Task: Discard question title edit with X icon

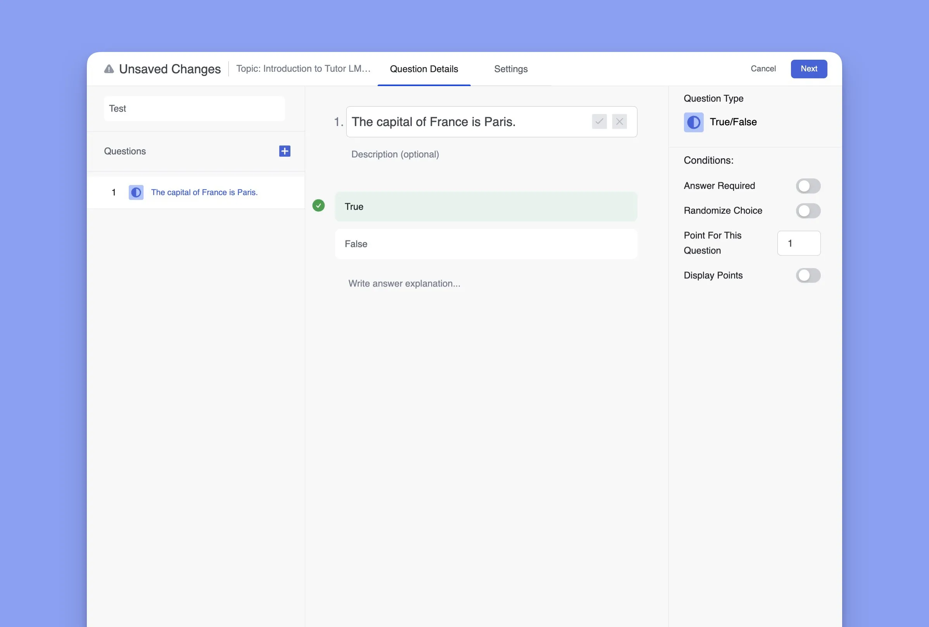Action: click(x=619, y=122)
